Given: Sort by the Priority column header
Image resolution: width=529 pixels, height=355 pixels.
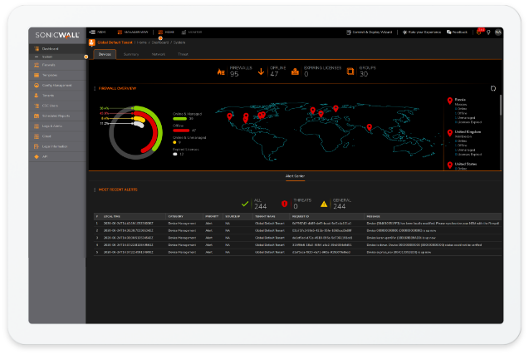Looking at the screenshot, I should tap(212, 216).
